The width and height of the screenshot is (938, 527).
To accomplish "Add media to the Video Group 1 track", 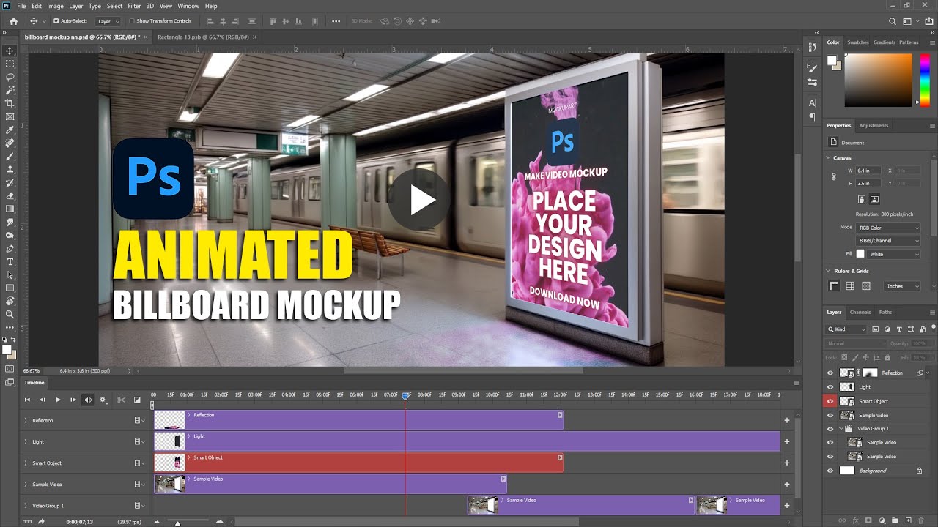I will (x=787, y=506).
